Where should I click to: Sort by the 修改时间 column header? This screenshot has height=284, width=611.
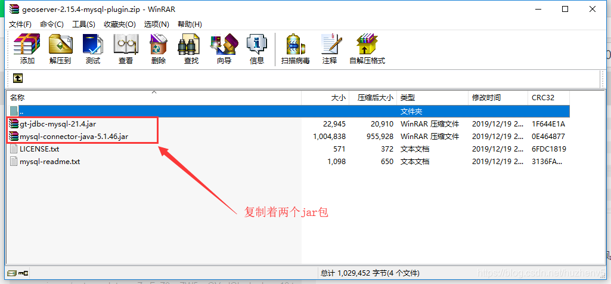pyautogui.click(x=498, y=98)
